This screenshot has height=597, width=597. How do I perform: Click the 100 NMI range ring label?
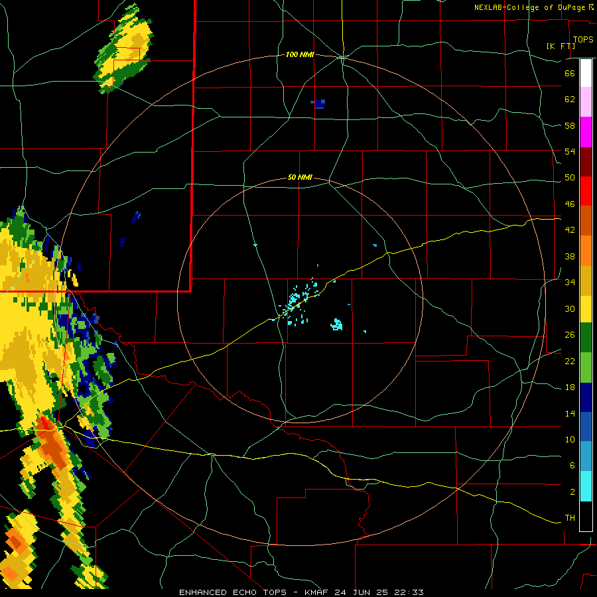300,55
